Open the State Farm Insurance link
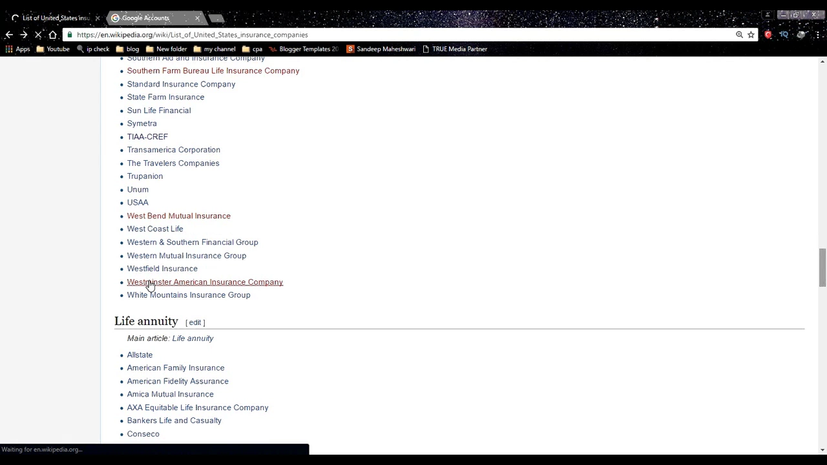This screenshot has width=827, height=465. [x=165, y=97]
